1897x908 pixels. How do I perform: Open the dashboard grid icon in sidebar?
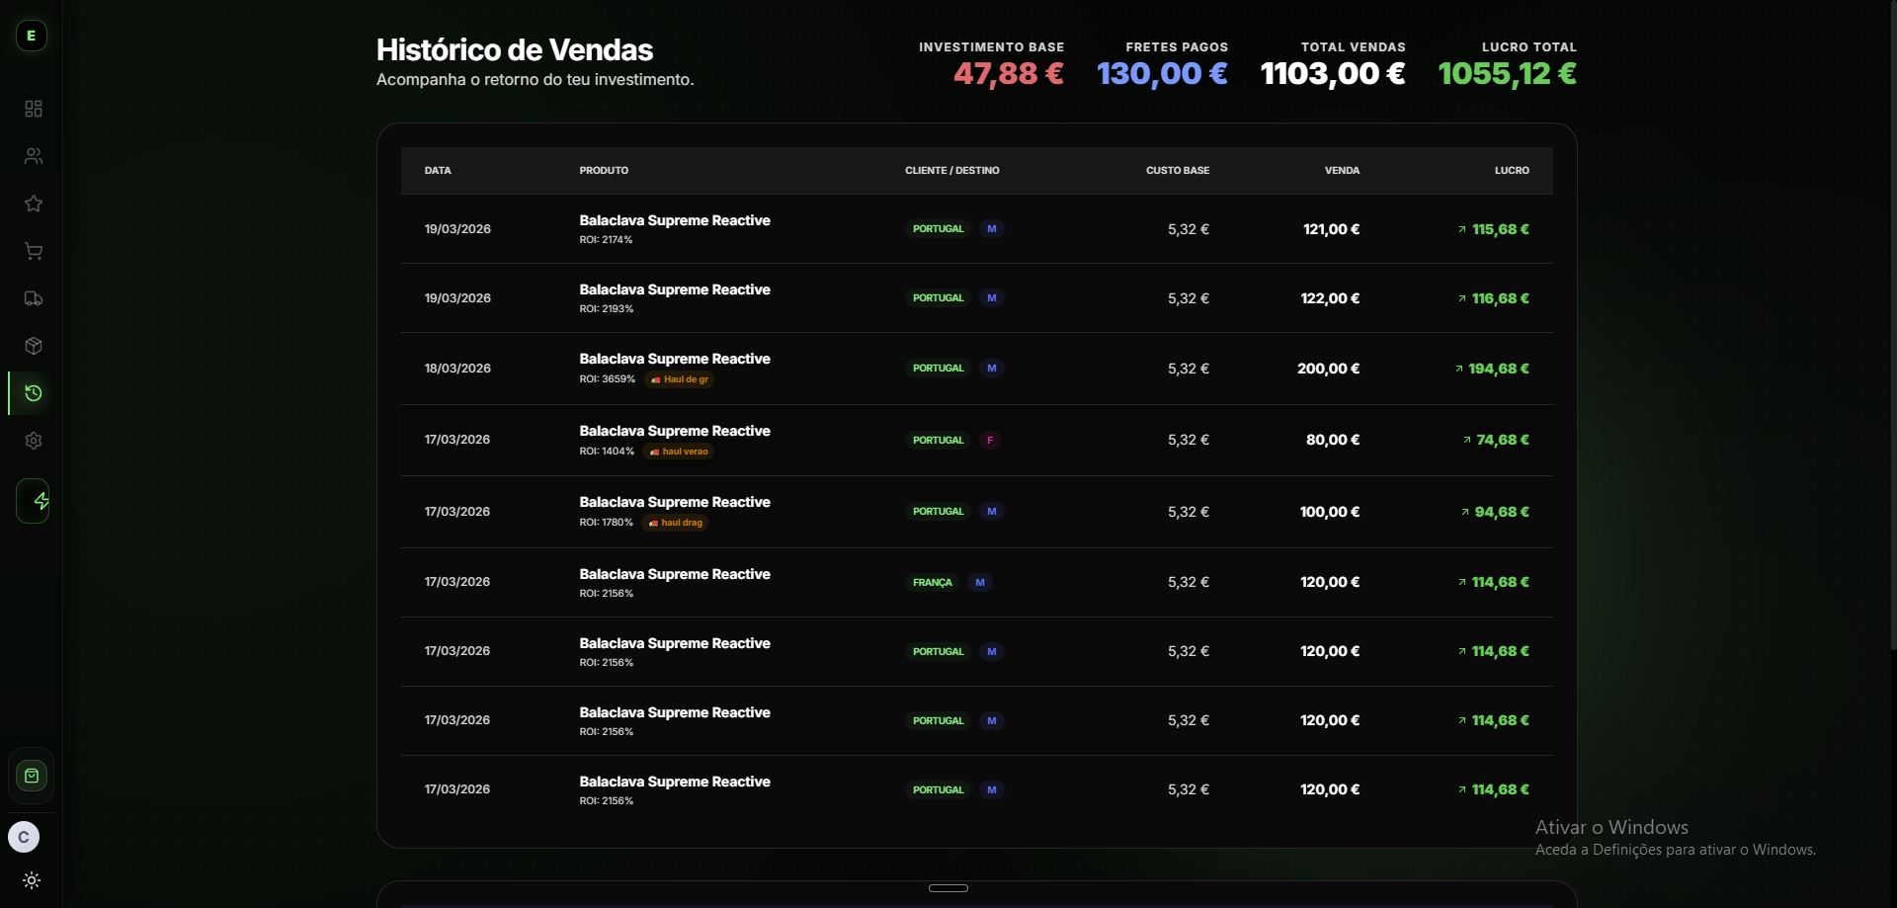coord(34,109)
